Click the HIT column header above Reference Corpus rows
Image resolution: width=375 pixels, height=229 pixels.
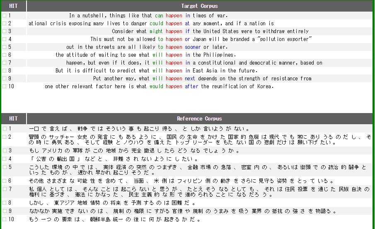click(13, 119)
